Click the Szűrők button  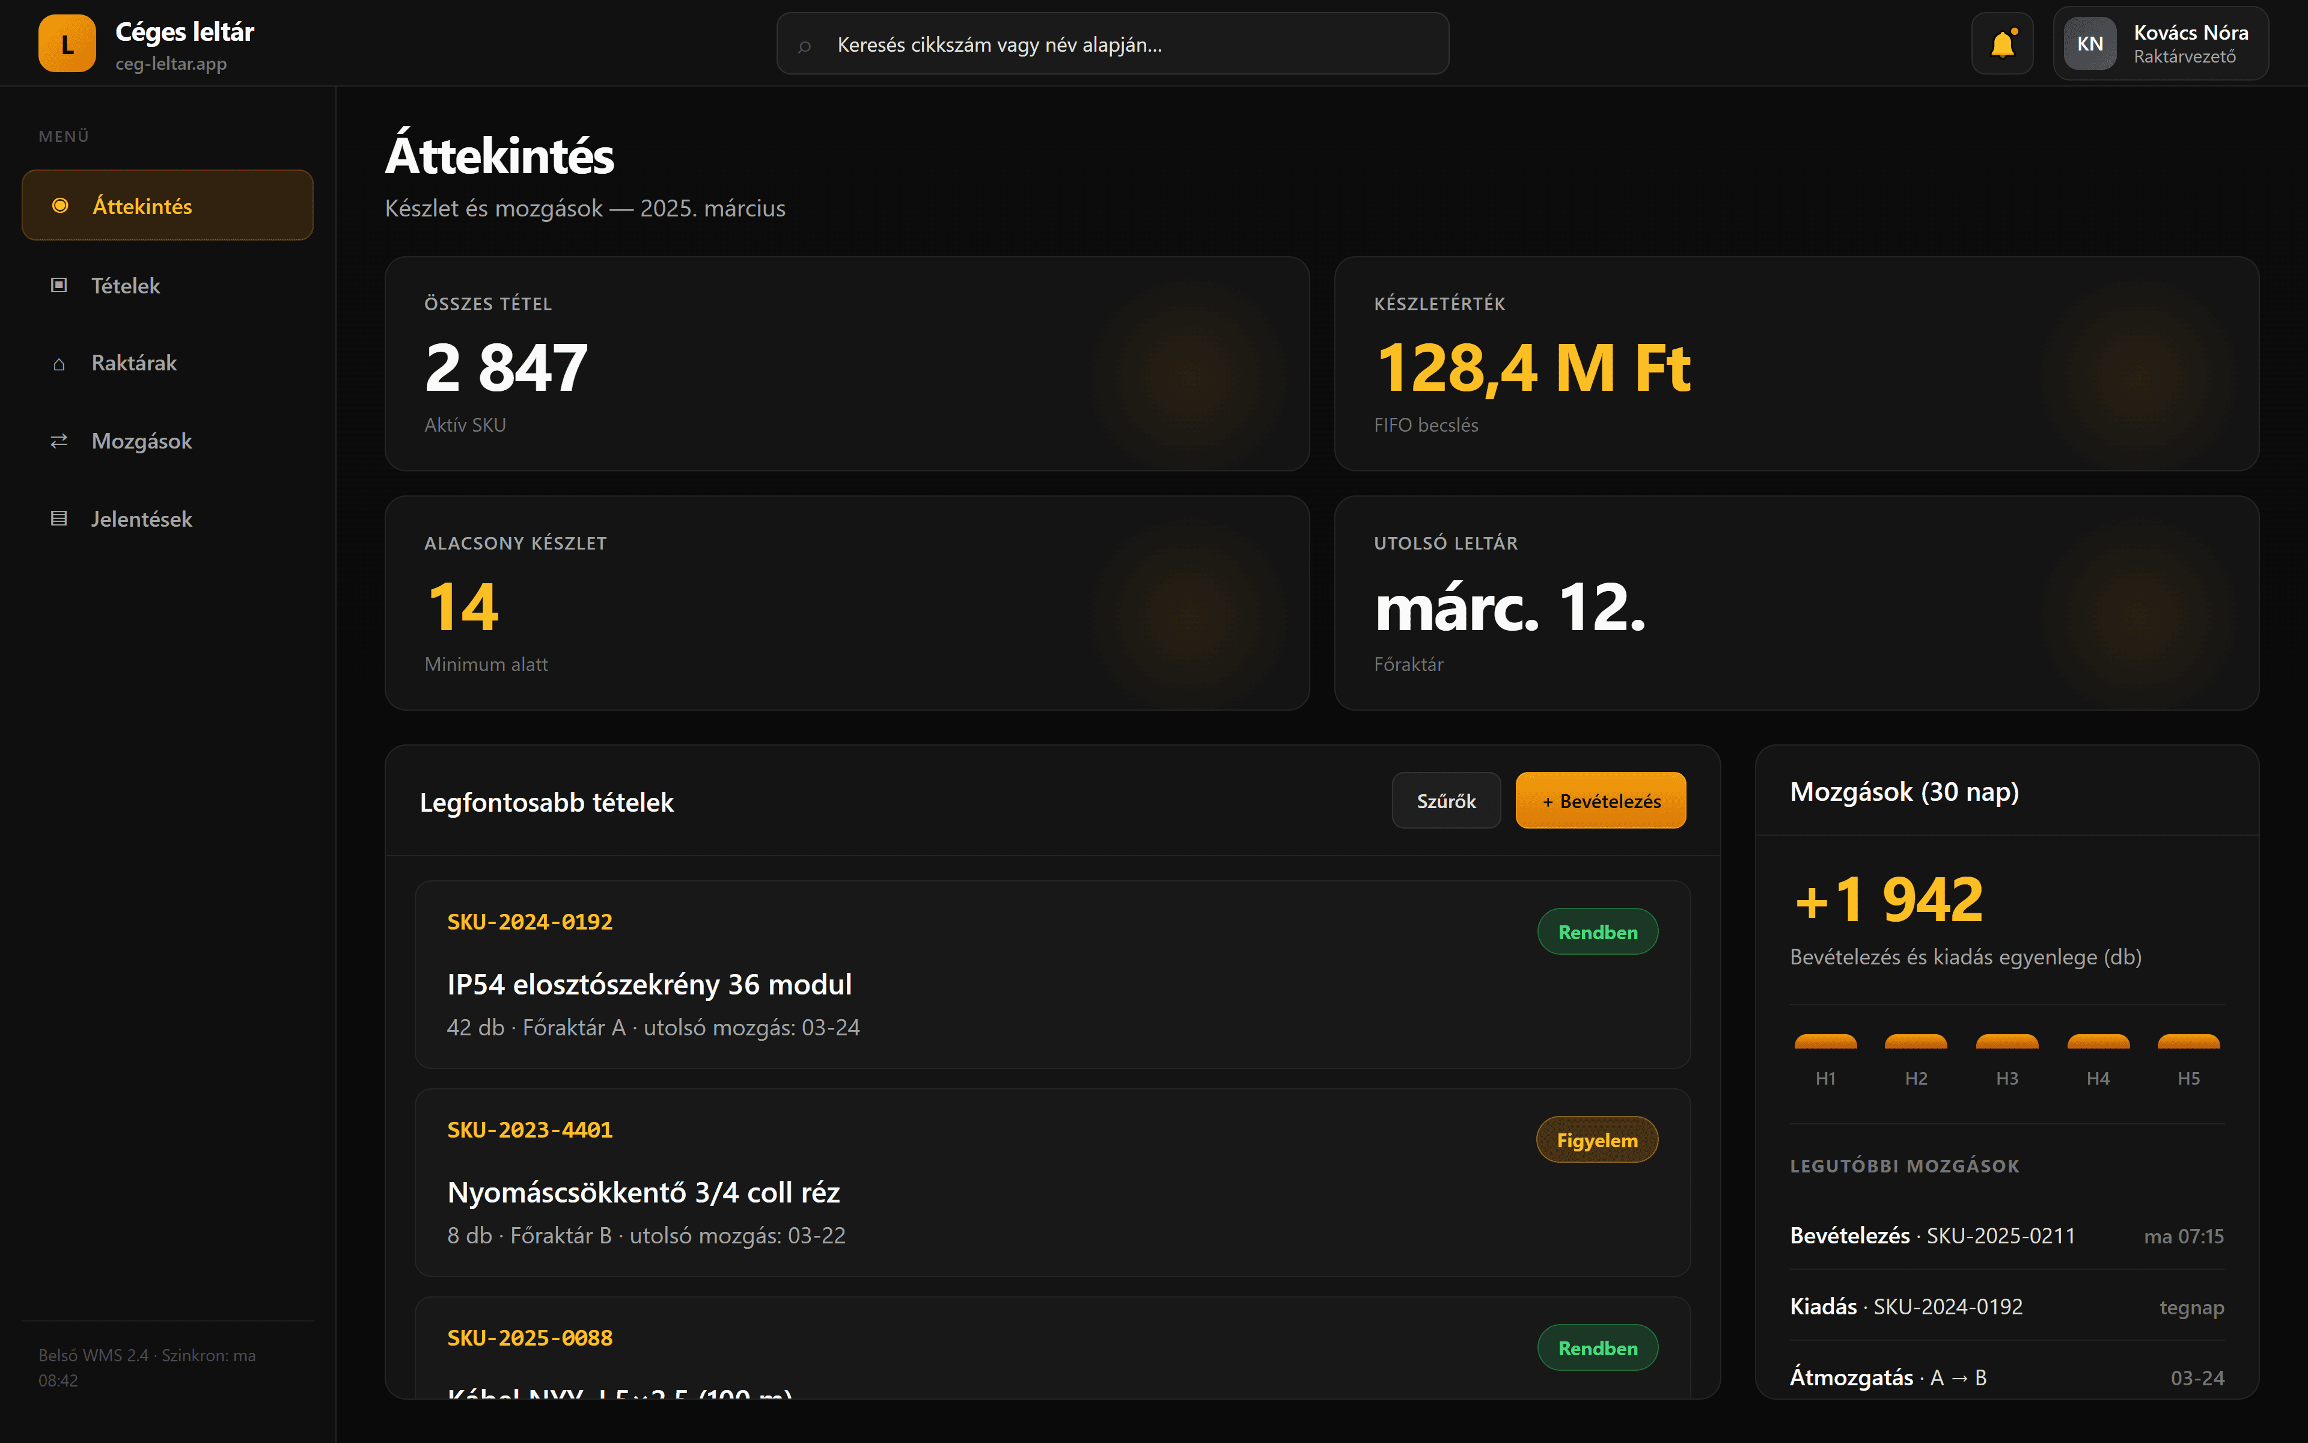coord(1446,801)
